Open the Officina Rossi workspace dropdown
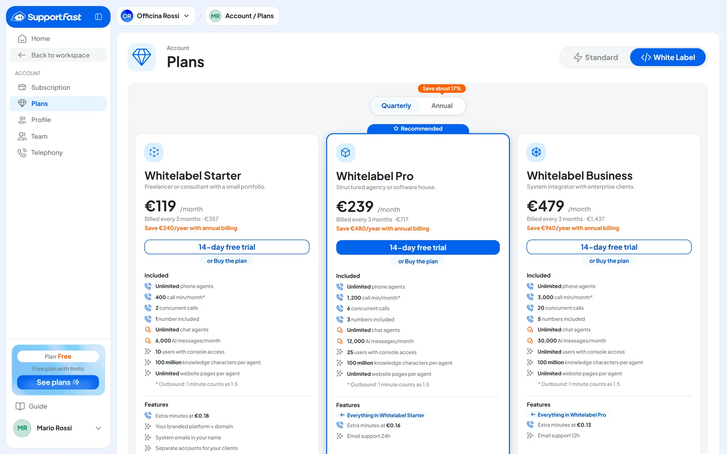This screenshot has height=454, width=727. pyautogui.click(x=156, y=16)
